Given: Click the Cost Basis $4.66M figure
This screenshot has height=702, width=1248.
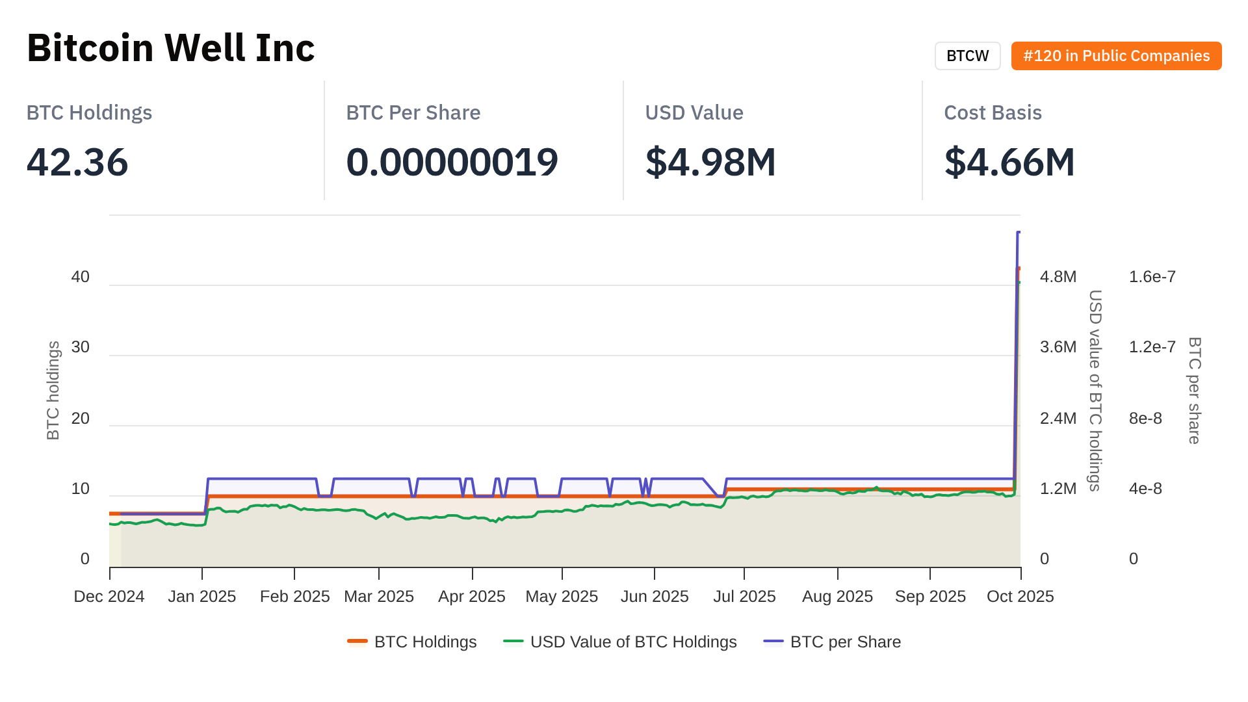Looking at the screenshot, I should tap(1009, 162).
